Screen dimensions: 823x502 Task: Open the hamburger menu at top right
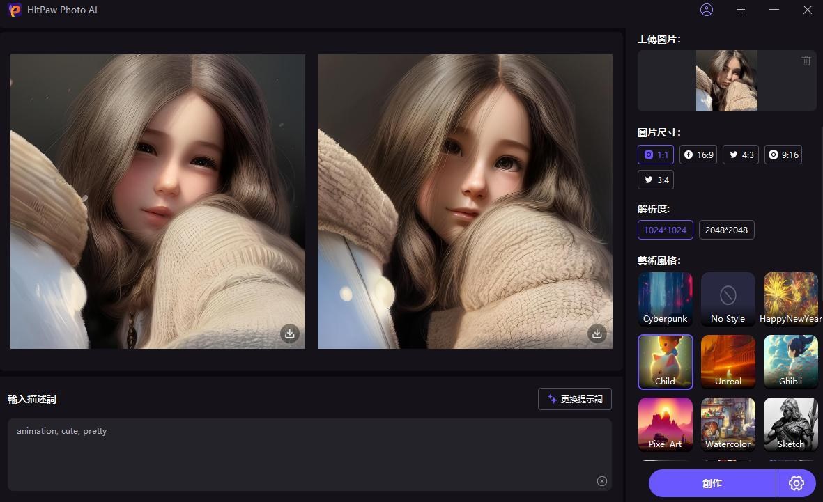click(739, 10)
